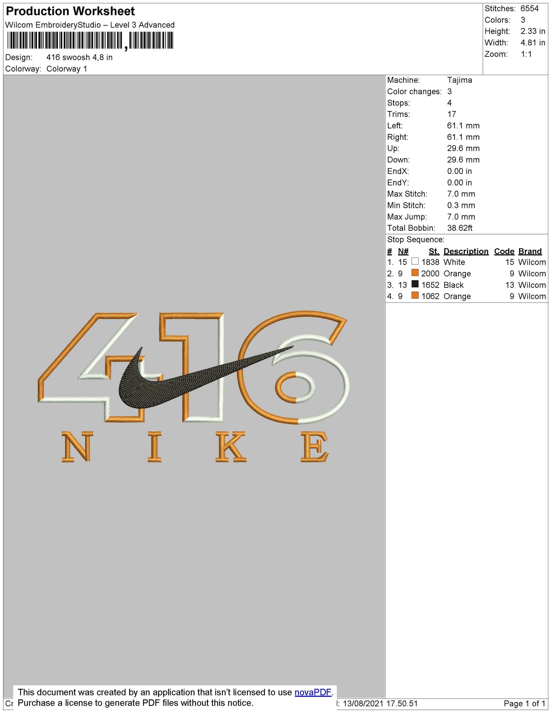The height and width of the screenshot is (713, 551).
Task: Click width value '4.81 in'
Action: point(533,43)
